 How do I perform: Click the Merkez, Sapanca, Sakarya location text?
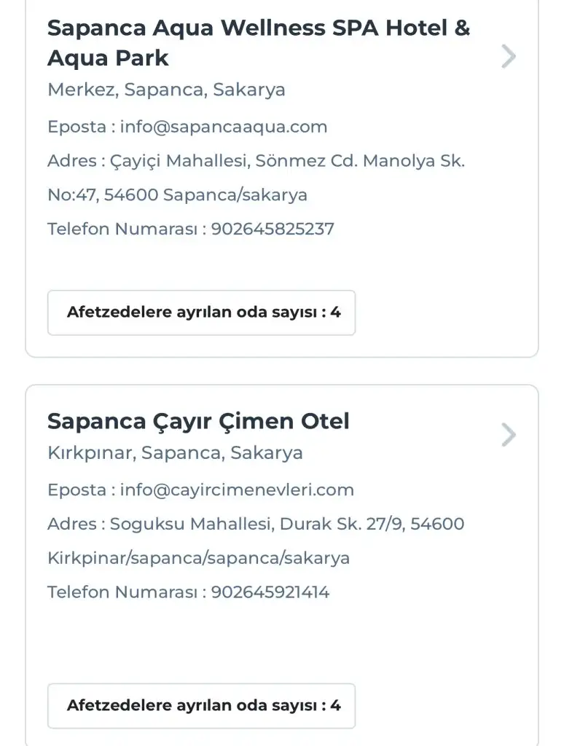[x=166, y=90]
